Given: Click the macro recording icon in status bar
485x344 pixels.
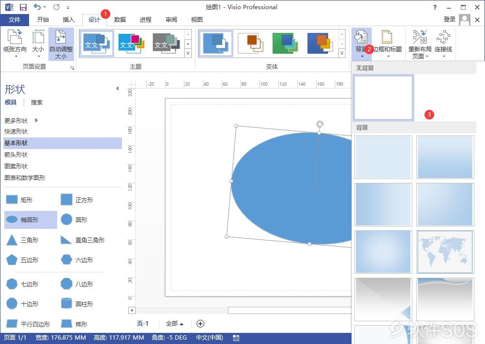Looking at the screenshot, I should 236,338.
